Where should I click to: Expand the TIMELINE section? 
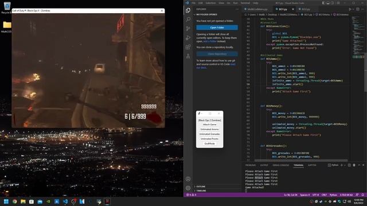pos(217,191)
